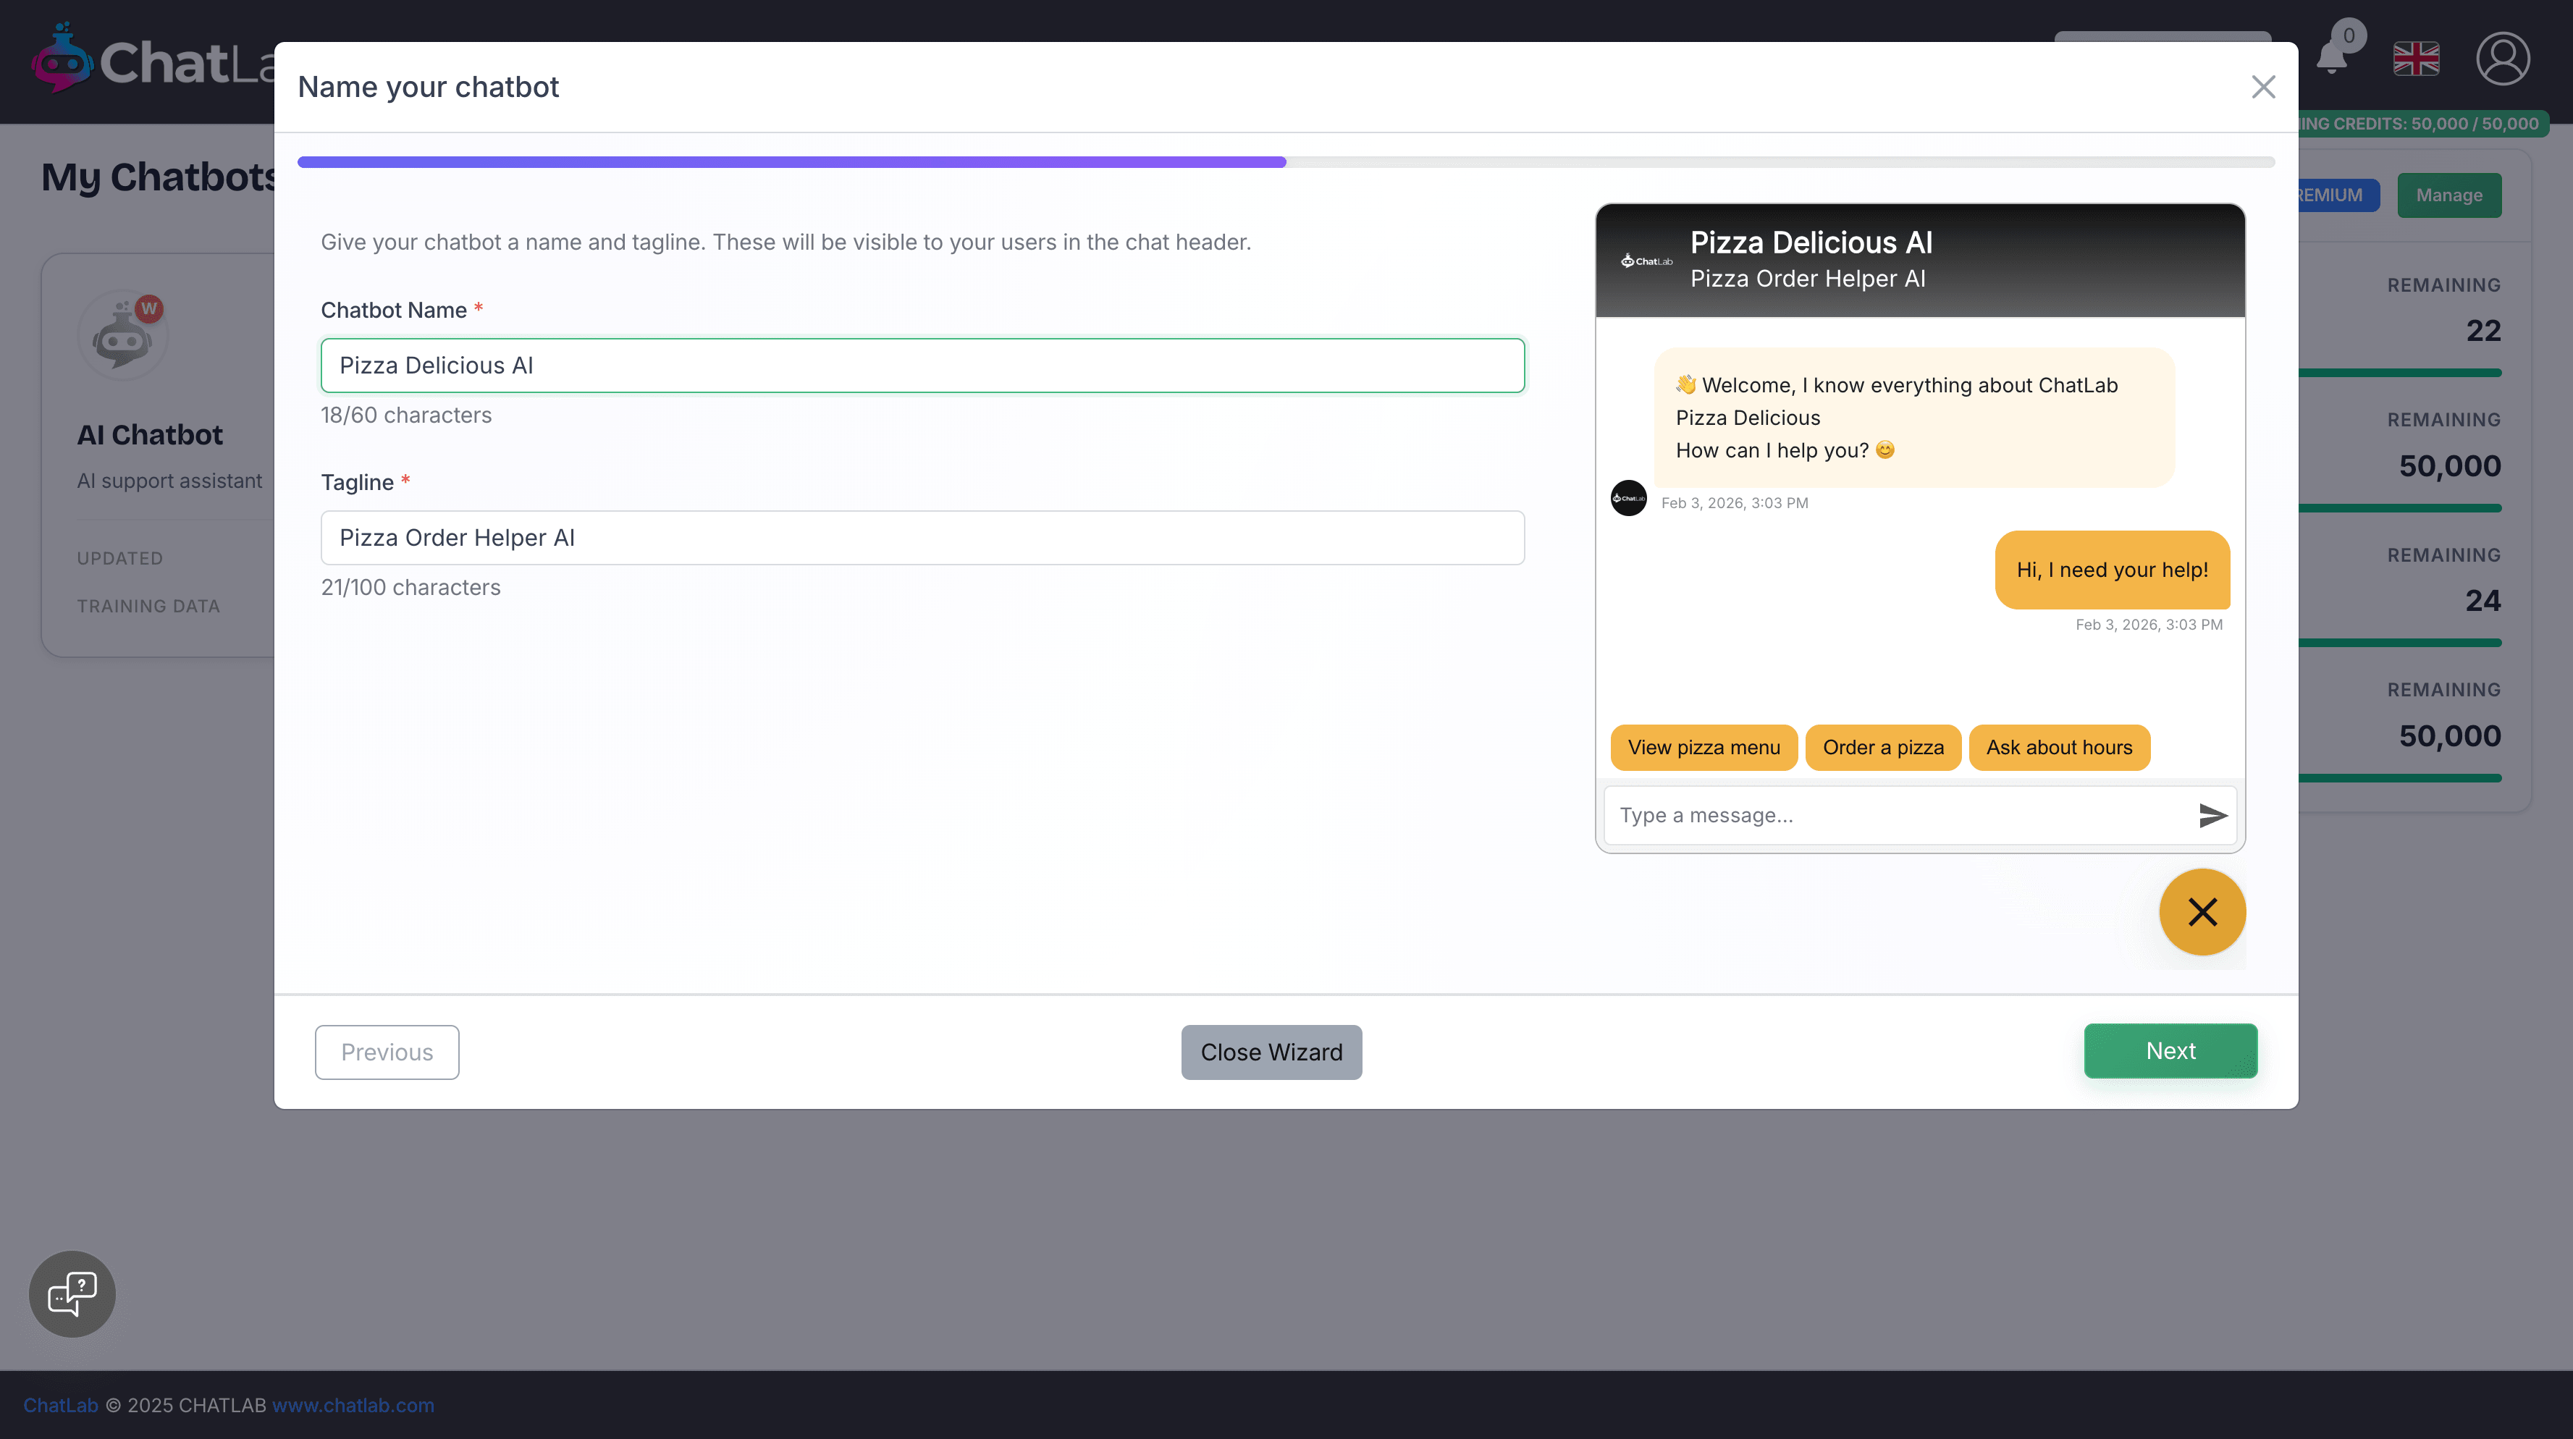The height and width of the screenshot is (1439, 2573).
Task: Click the ChatLab logo in chat preview header
Action: (x=1646, y=261)
